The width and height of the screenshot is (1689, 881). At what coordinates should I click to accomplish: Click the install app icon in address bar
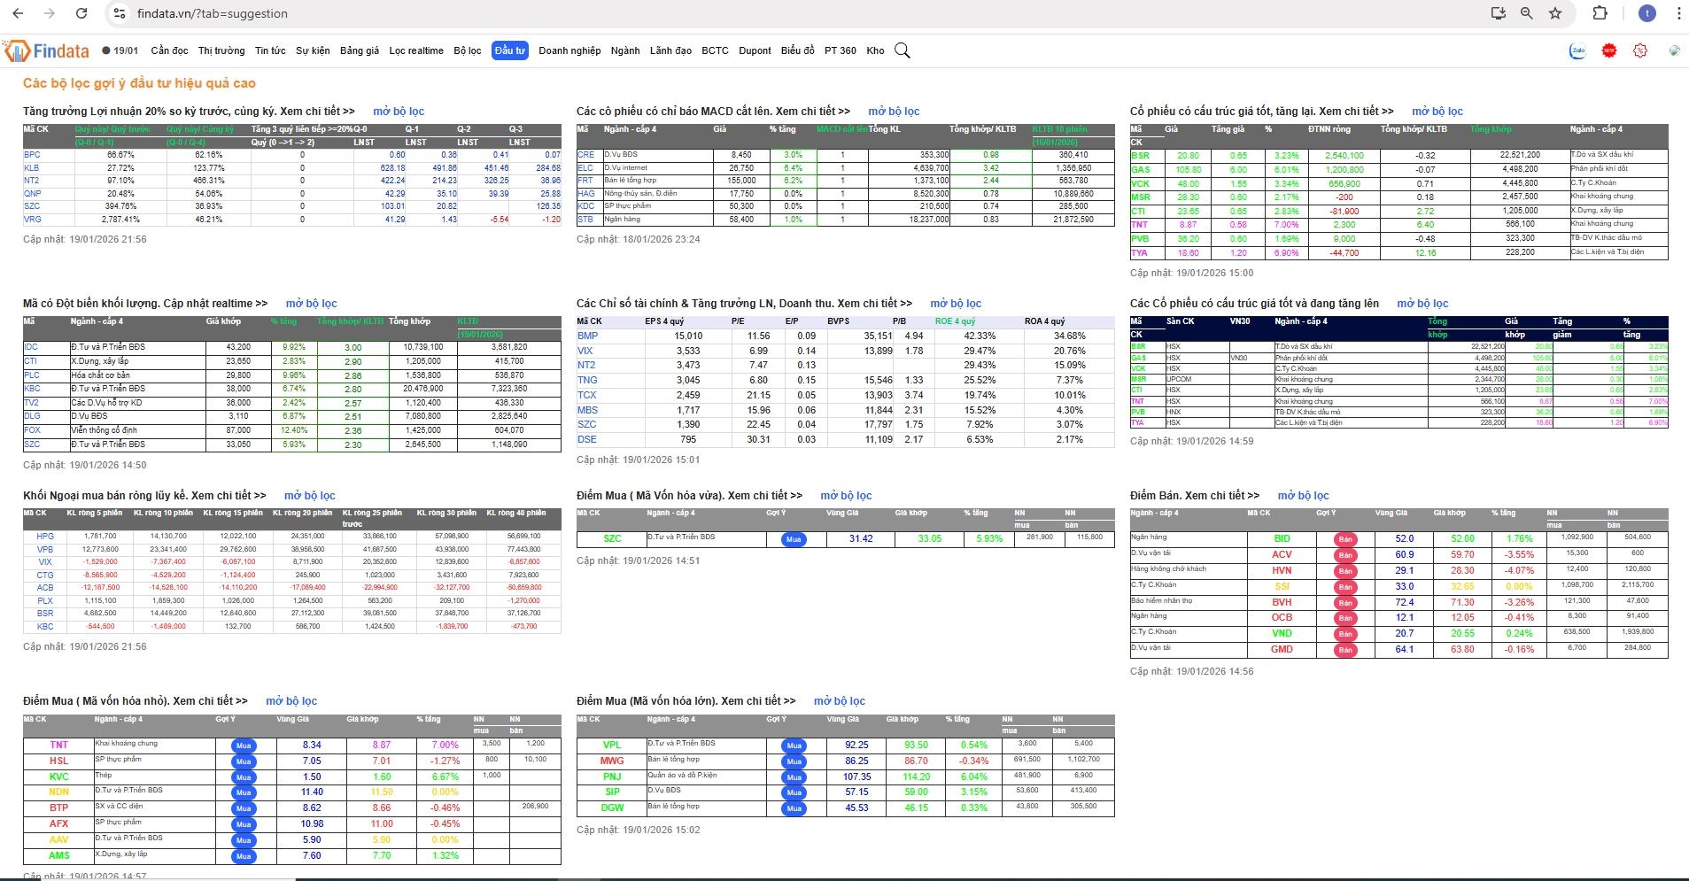(x=1498, y=13)
